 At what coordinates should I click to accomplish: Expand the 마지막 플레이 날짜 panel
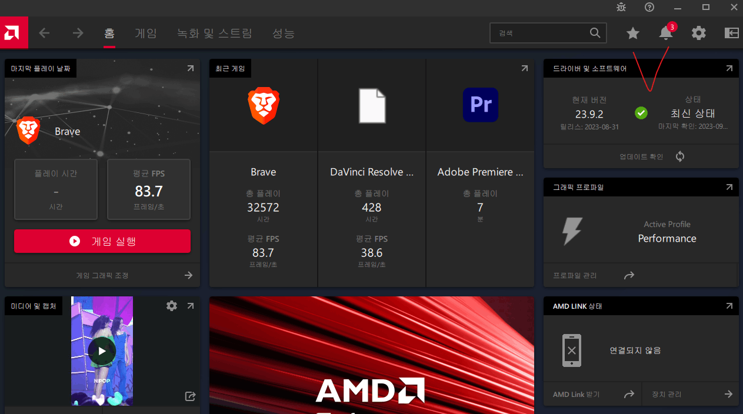click(x=190, y=69)
